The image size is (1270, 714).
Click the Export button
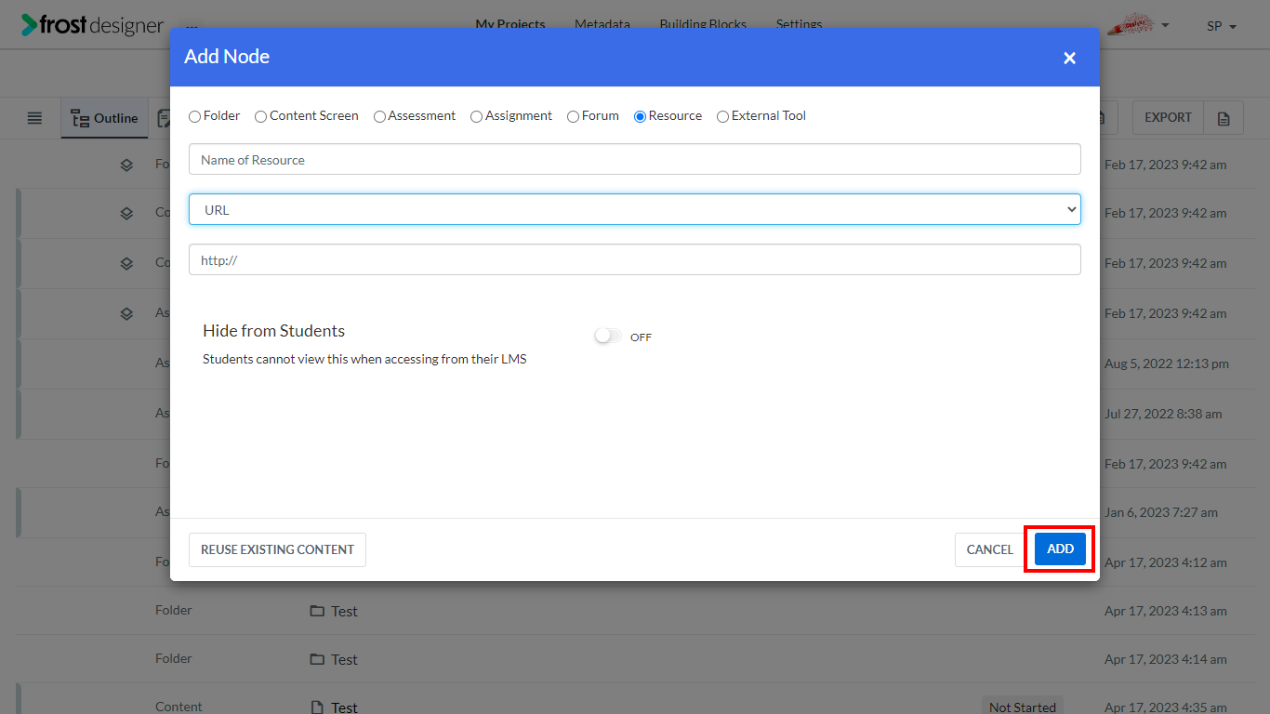pos(1168,118)
